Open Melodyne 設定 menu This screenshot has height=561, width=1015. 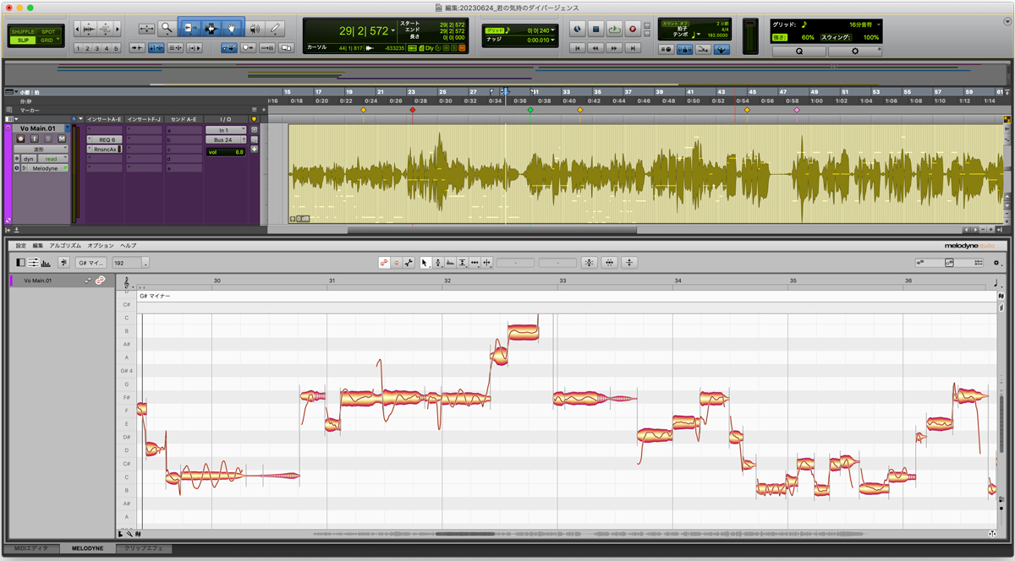[x=21, y=245]
